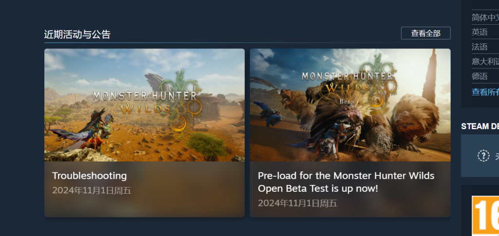Click the orange 16 age rating icon
Image resolution: width=499 pixels, height=236 pixels.
click(x=485, y=216)
